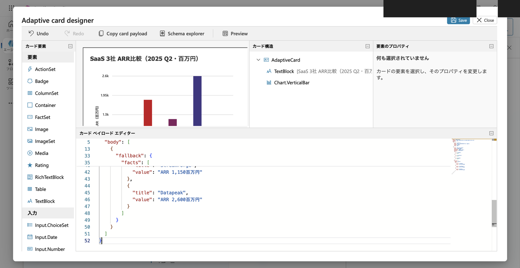Open the card Preview
The height and width of the screenshot is (268, 520).
[x=235, y=33]
